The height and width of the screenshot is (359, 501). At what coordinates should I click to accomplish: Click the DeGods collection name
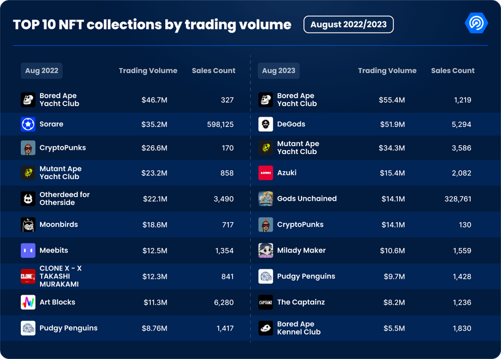click(291, 124)
